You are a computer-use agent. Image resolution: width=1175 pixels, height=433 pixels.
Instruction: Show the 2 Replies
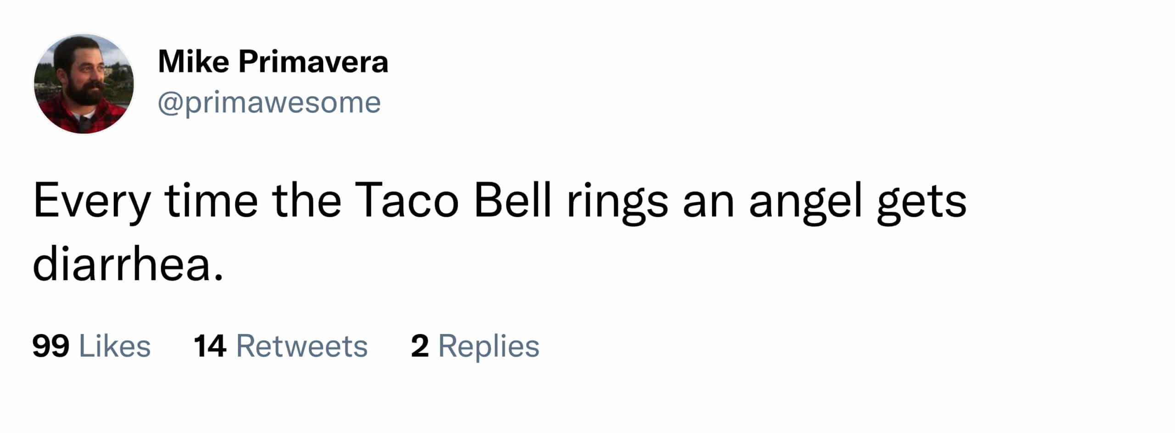tap(475, 346)
